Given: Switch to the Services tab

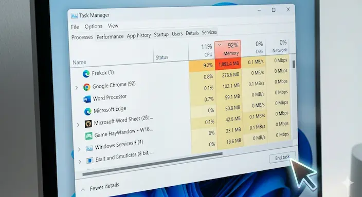Looking at the screenshot, I should [209, 32].
